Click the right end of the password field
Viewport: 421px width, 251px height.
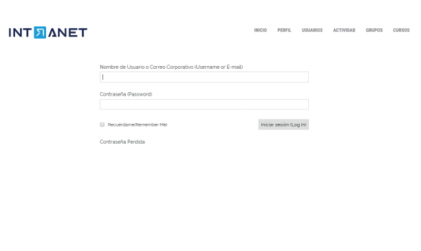tap(303, 105)
